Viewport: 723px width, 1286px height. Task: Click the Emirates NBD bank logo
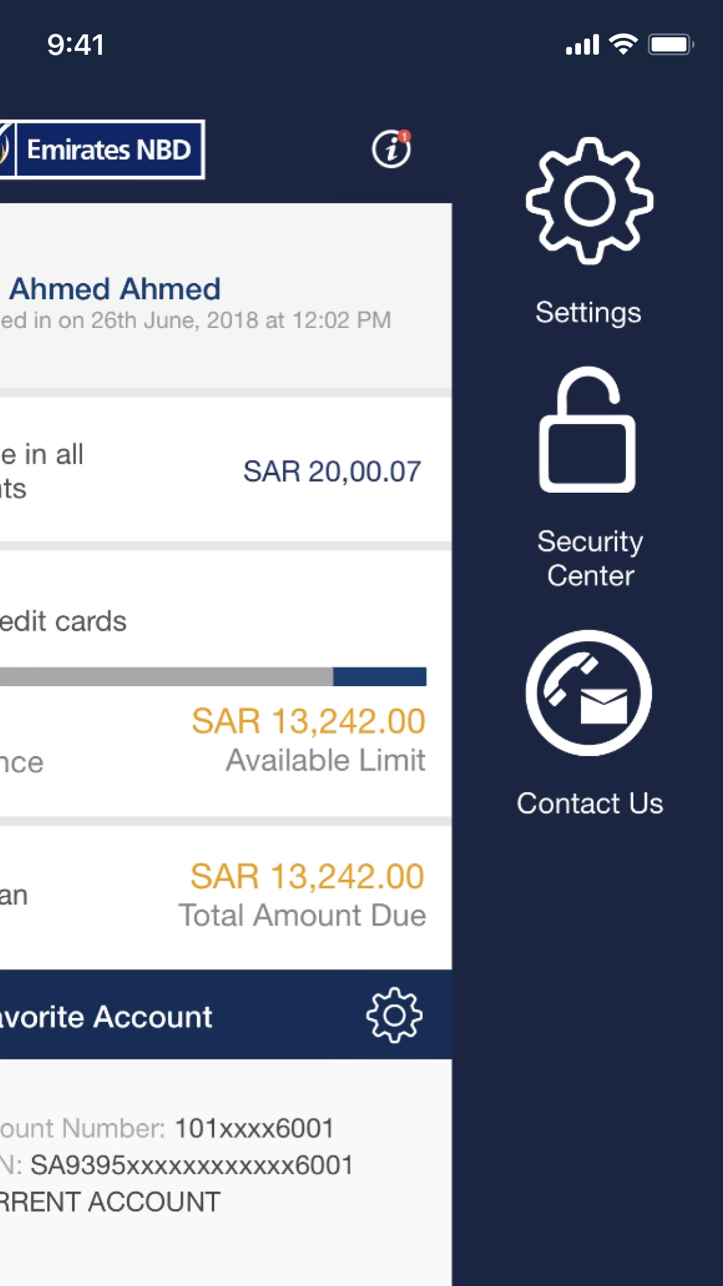105,149
